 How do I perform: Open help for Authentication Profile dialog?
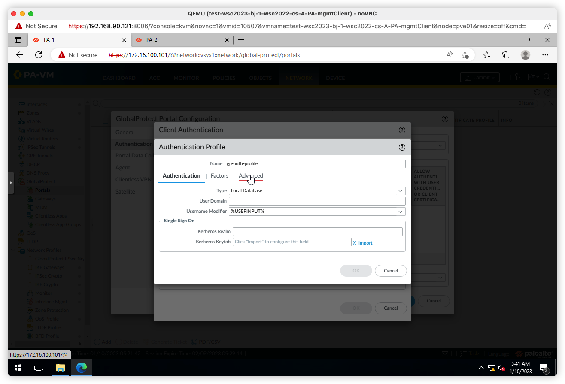coord(402,147)
